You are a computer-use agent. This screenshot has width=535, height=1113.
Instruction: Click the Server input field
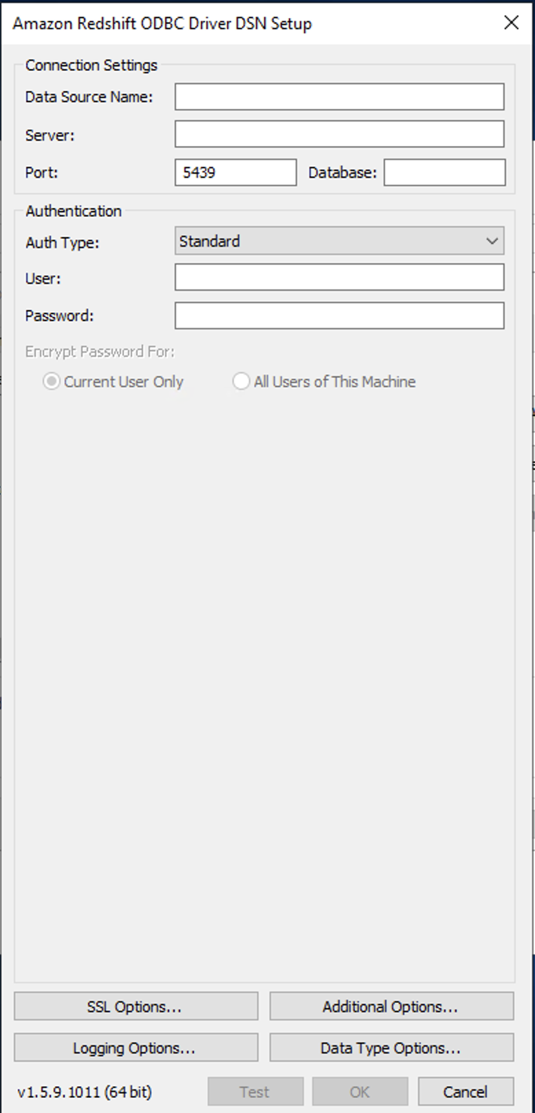click(x=339, y=134)
